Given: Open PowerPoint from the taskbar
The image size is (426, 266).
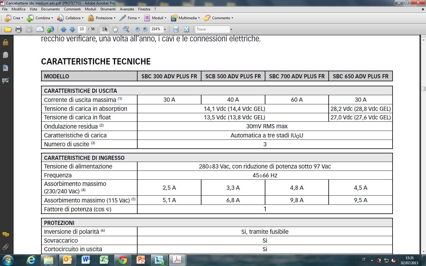Looking at the screenshot, I should 141,260.
